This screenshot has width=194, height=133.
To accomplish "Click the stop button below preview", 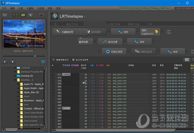I will pos(13,62).
